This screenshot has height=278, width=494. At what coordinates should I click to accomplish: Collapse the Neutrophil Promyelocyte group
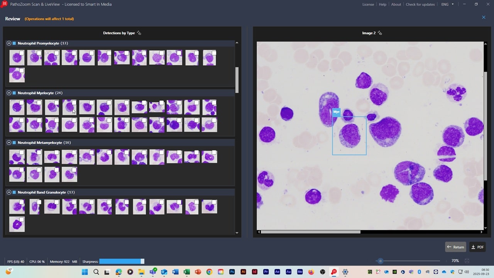click(9, 43)
